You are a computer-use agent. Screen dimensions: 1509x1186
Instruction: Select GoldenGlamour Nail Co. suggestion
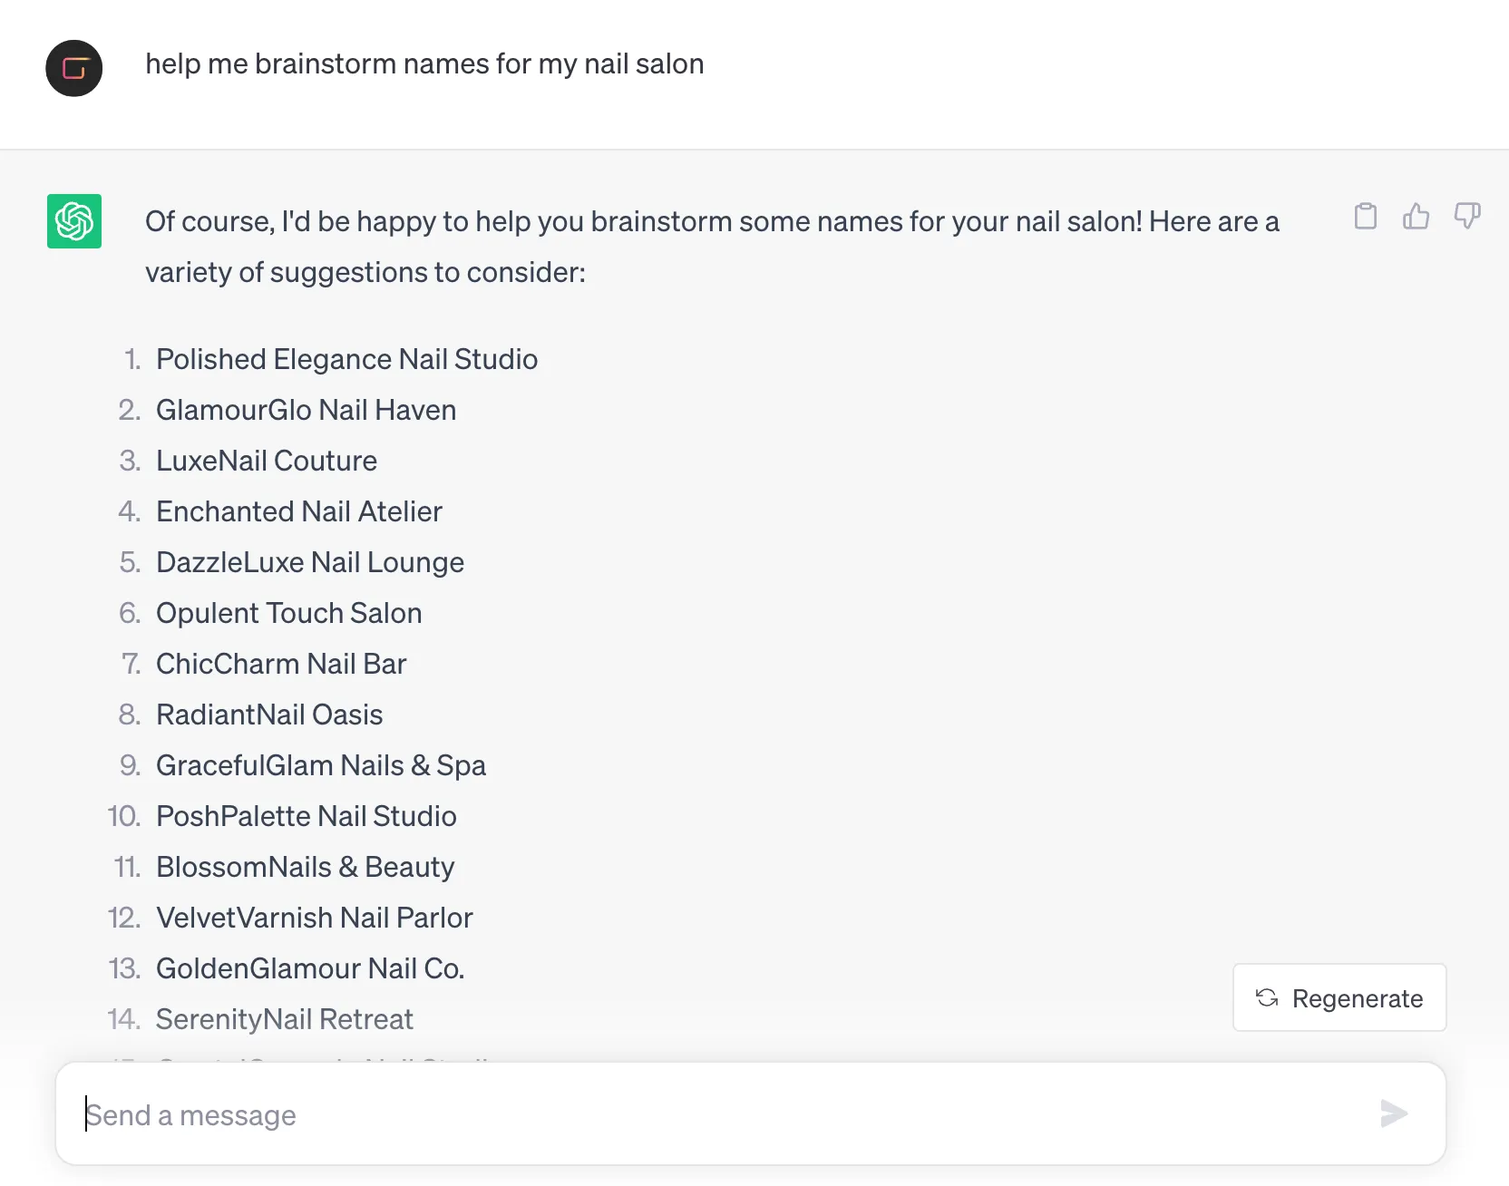point(310,968)
